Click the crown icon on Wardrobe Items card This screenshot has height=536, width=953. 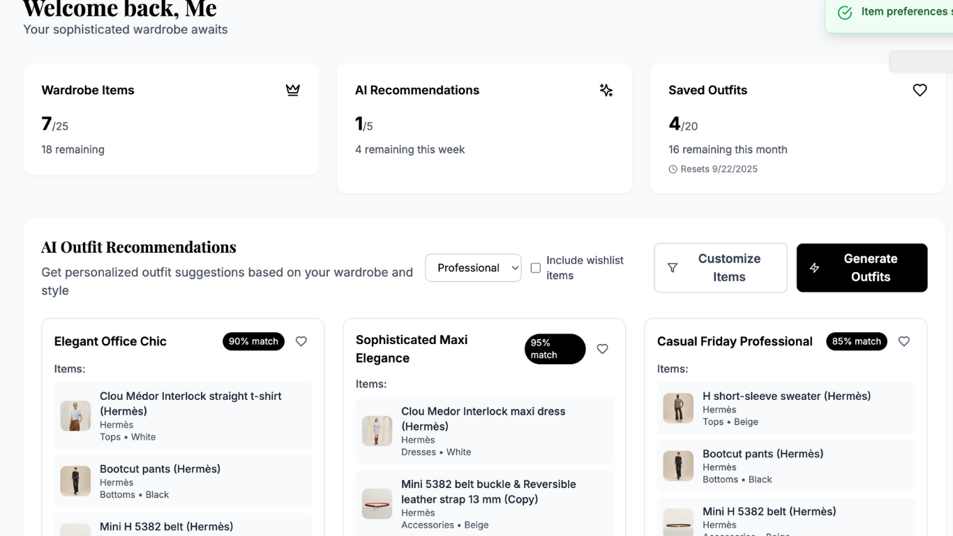click(293, 90)
